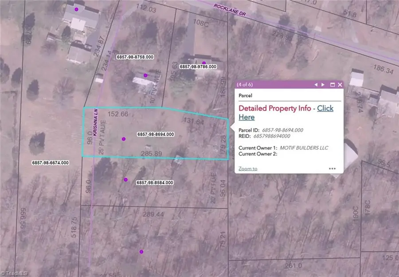
Task: Open the popup's three-dot actions menu
Action: pos(332,168)
